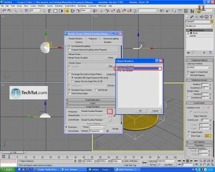215x172 pixels.
Task: Click the Mirror tool icon
Action: (x=162, y=11)
